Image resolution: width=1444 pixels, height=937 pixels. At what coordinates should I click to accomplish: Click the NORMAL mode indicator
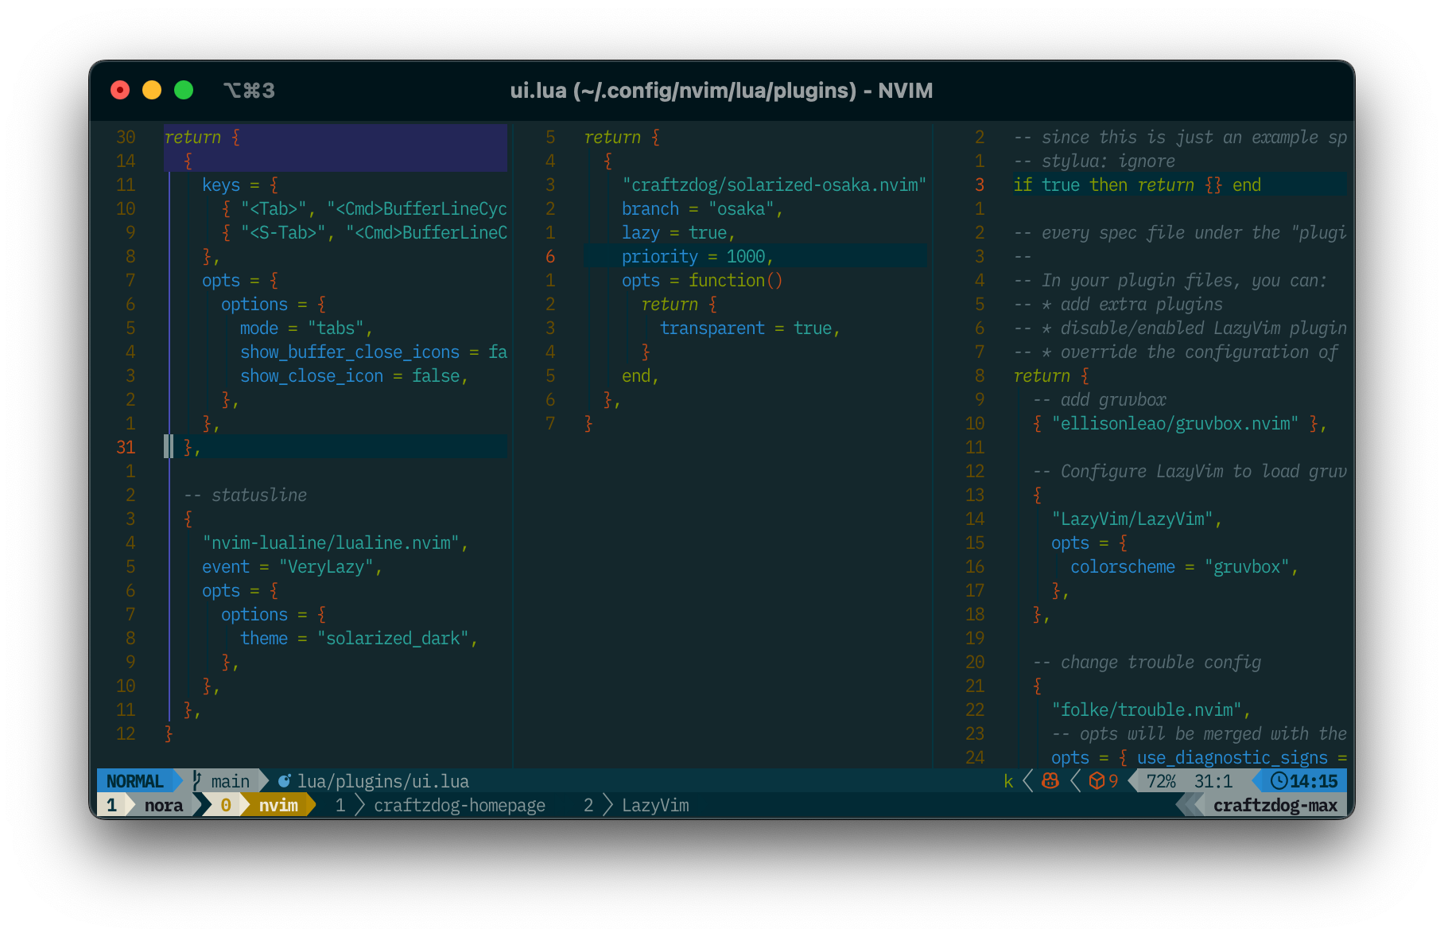[x=134, y=781]
